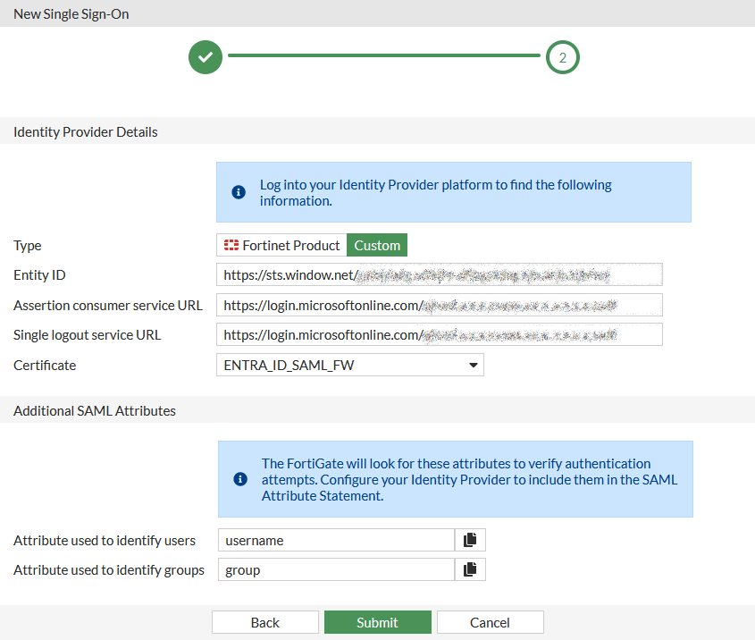Cancel the New Single Sign-On wizard
The width and height of the screenshot is (755, 640).
click(x=490, y=622)
